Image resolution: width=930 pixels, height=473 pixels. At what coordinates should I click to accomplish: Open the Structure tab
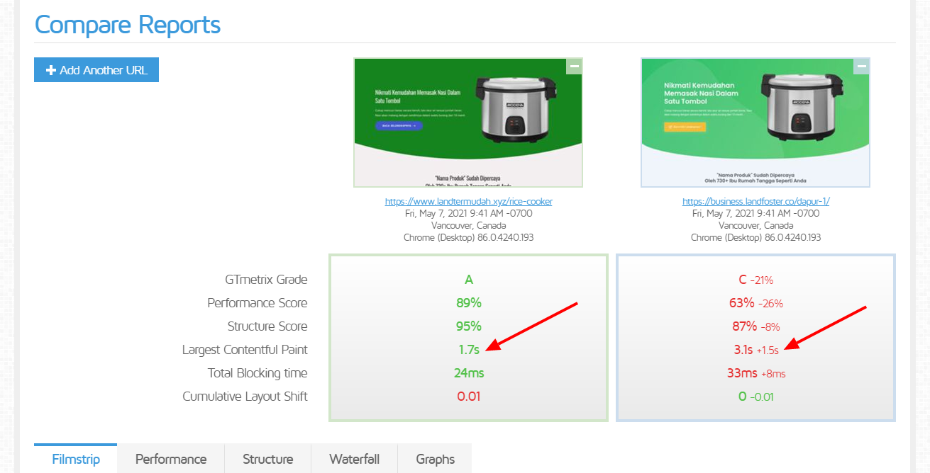(267, 459)
